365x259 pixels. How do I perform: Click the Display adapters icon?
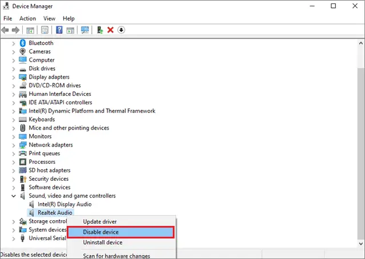(23, 77)
